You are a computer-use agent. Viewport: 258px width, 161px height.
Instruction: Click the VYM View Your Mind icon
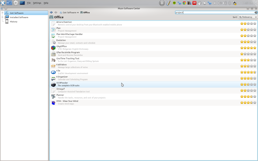[x=53, y=103]
